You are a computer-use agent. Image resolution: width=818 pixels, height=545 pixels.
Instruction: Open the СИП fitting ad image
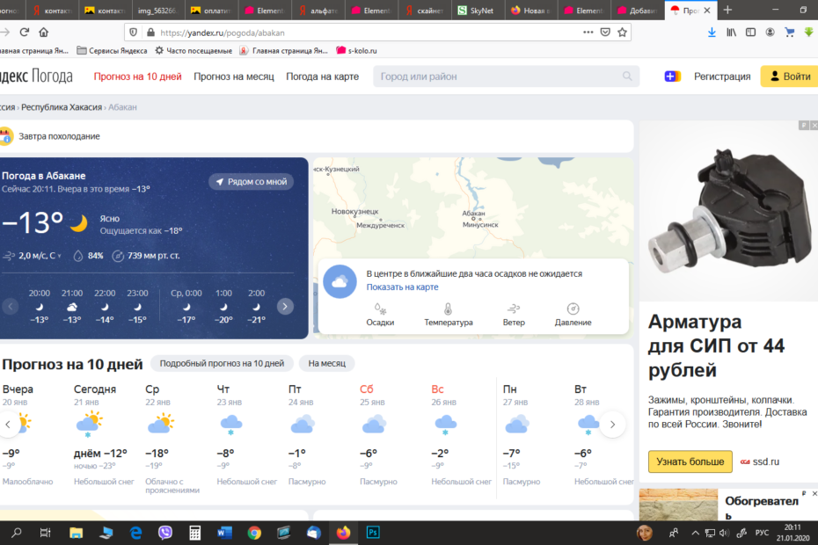(728, 211)
